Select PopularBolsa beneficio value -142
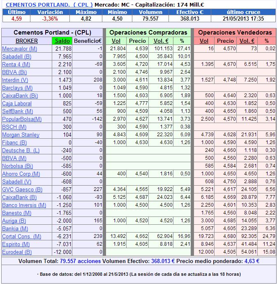The width and height of the screenshot is (277, 284). (x=97, y=119)
